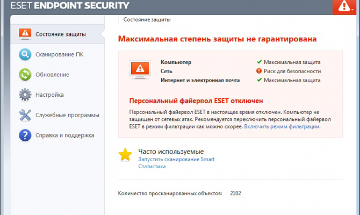Viewport: 360px width, 215px height.
Task: Click the red warning icon in the title bar
Action: click(342, 6)
